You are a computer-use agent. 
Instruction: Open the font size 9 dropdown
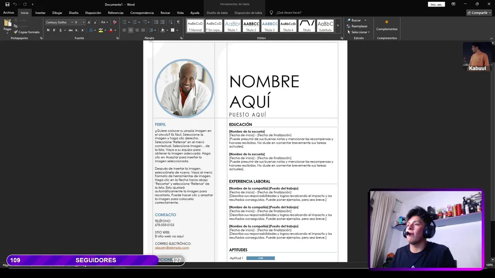point(84,22)
